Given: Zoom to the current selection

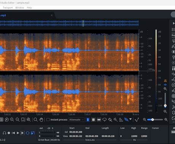Looking at the screenshot, I should pyautogui.click(x=23, y=119).
